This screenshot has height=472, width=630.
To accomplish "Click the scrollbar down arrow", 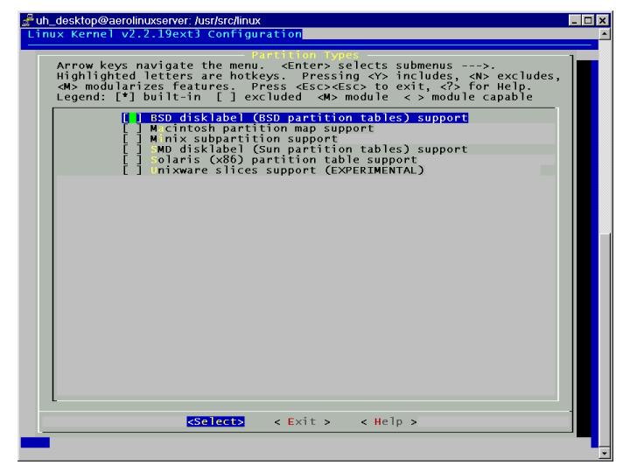I will 605,453.
